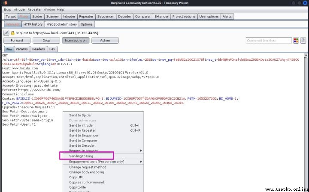Screen dimensions: 309x192
Task: Open the Burp menu
Action: (8, 9)
